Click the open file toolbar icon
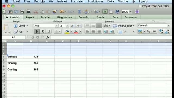Viewport: 174px width, 98px height. pos(16,11)
